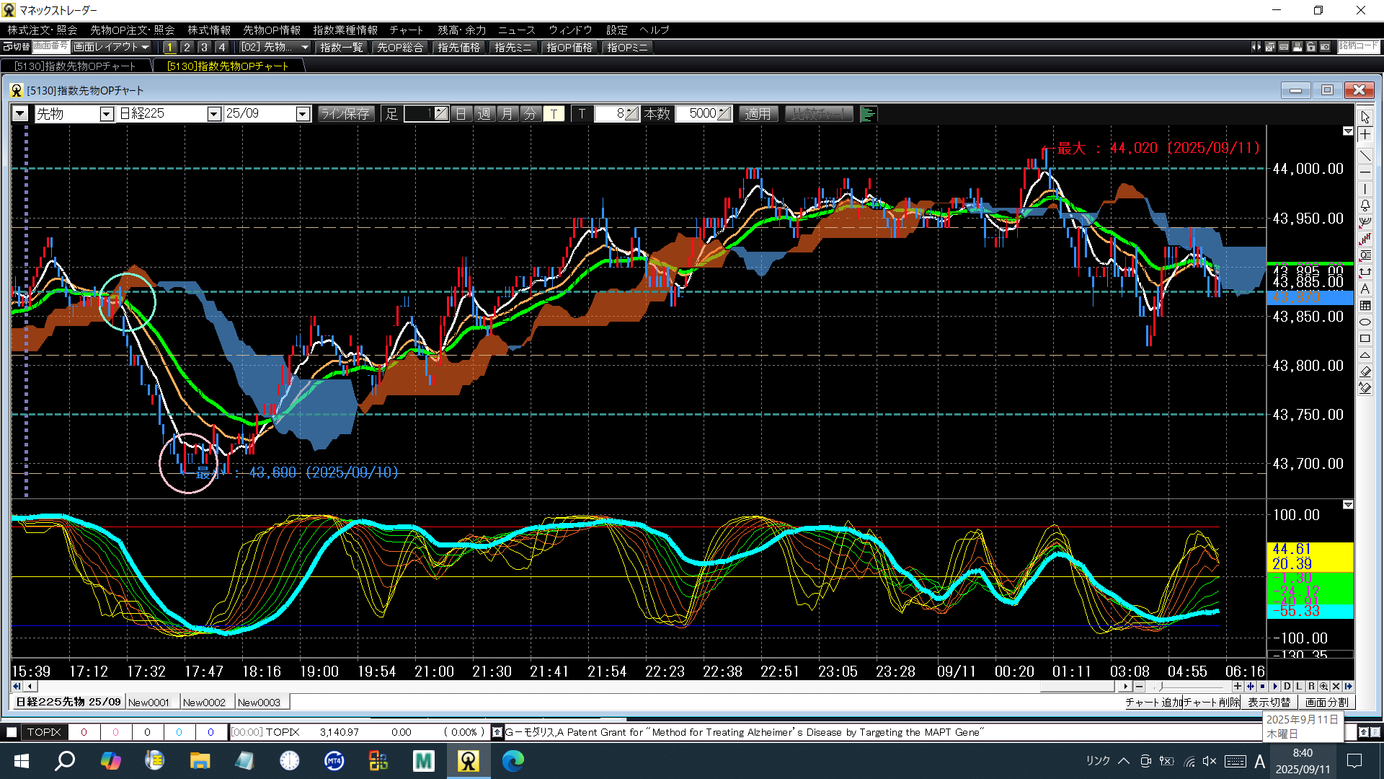Open the 画面レイアウト dropdown
The image size is (1384, 779).
pos(112,47)
